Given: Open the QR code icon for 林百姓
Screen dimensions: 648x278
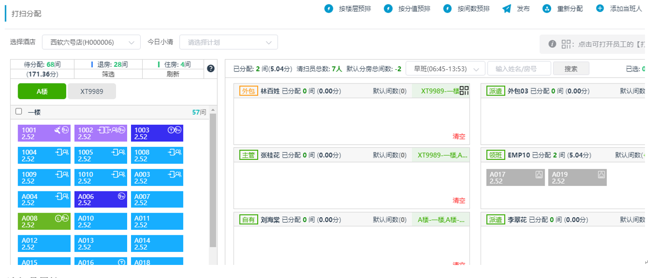Looking at the screenshot, I should click(464, 90).
